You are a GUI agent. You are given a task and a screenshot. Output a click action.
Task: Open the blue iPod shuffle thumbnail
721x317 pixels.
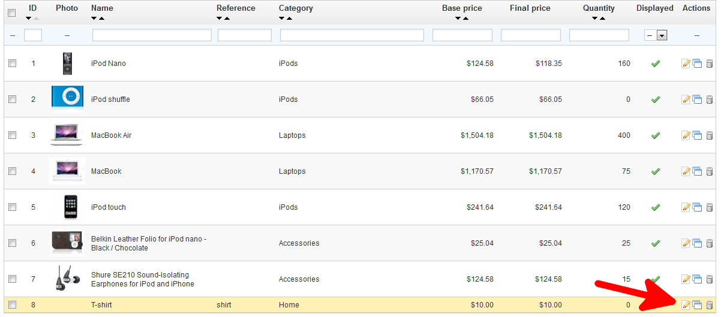point(67,98)
